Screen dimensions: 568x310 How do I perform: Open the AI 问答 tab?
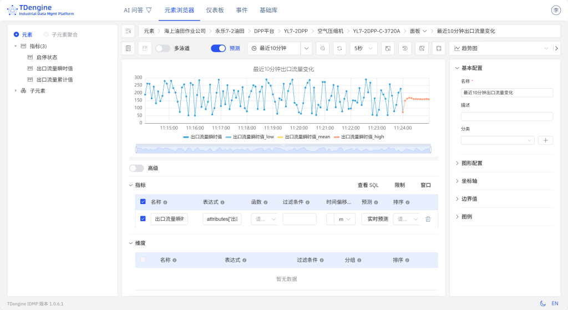(x=138, y=10)
